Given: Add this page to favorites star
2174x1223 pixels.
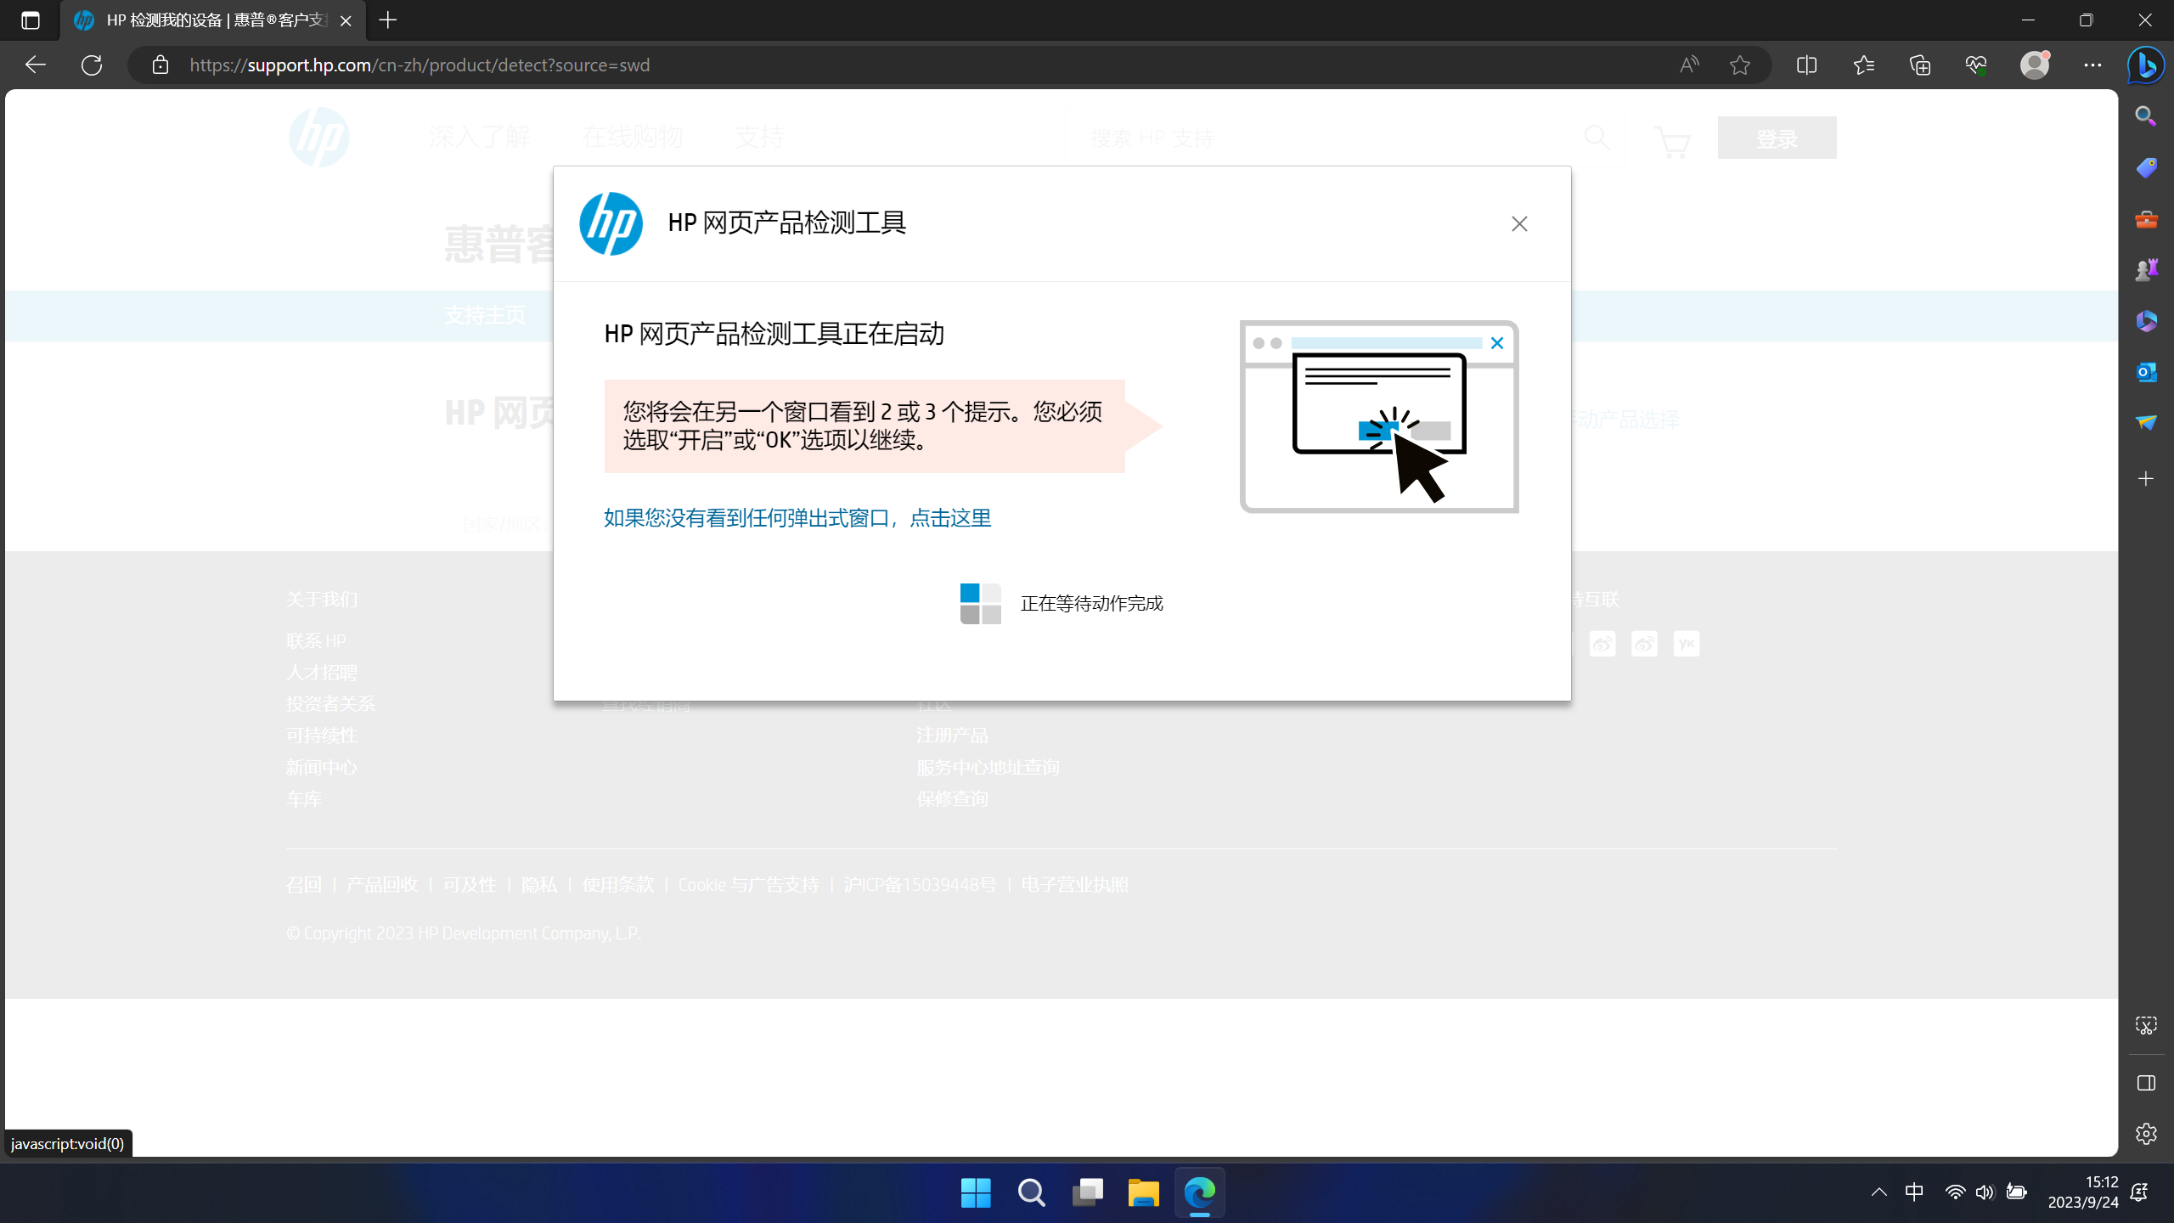Looking at the screenshot, I should pyautogui.click(x=1739, y=65).
